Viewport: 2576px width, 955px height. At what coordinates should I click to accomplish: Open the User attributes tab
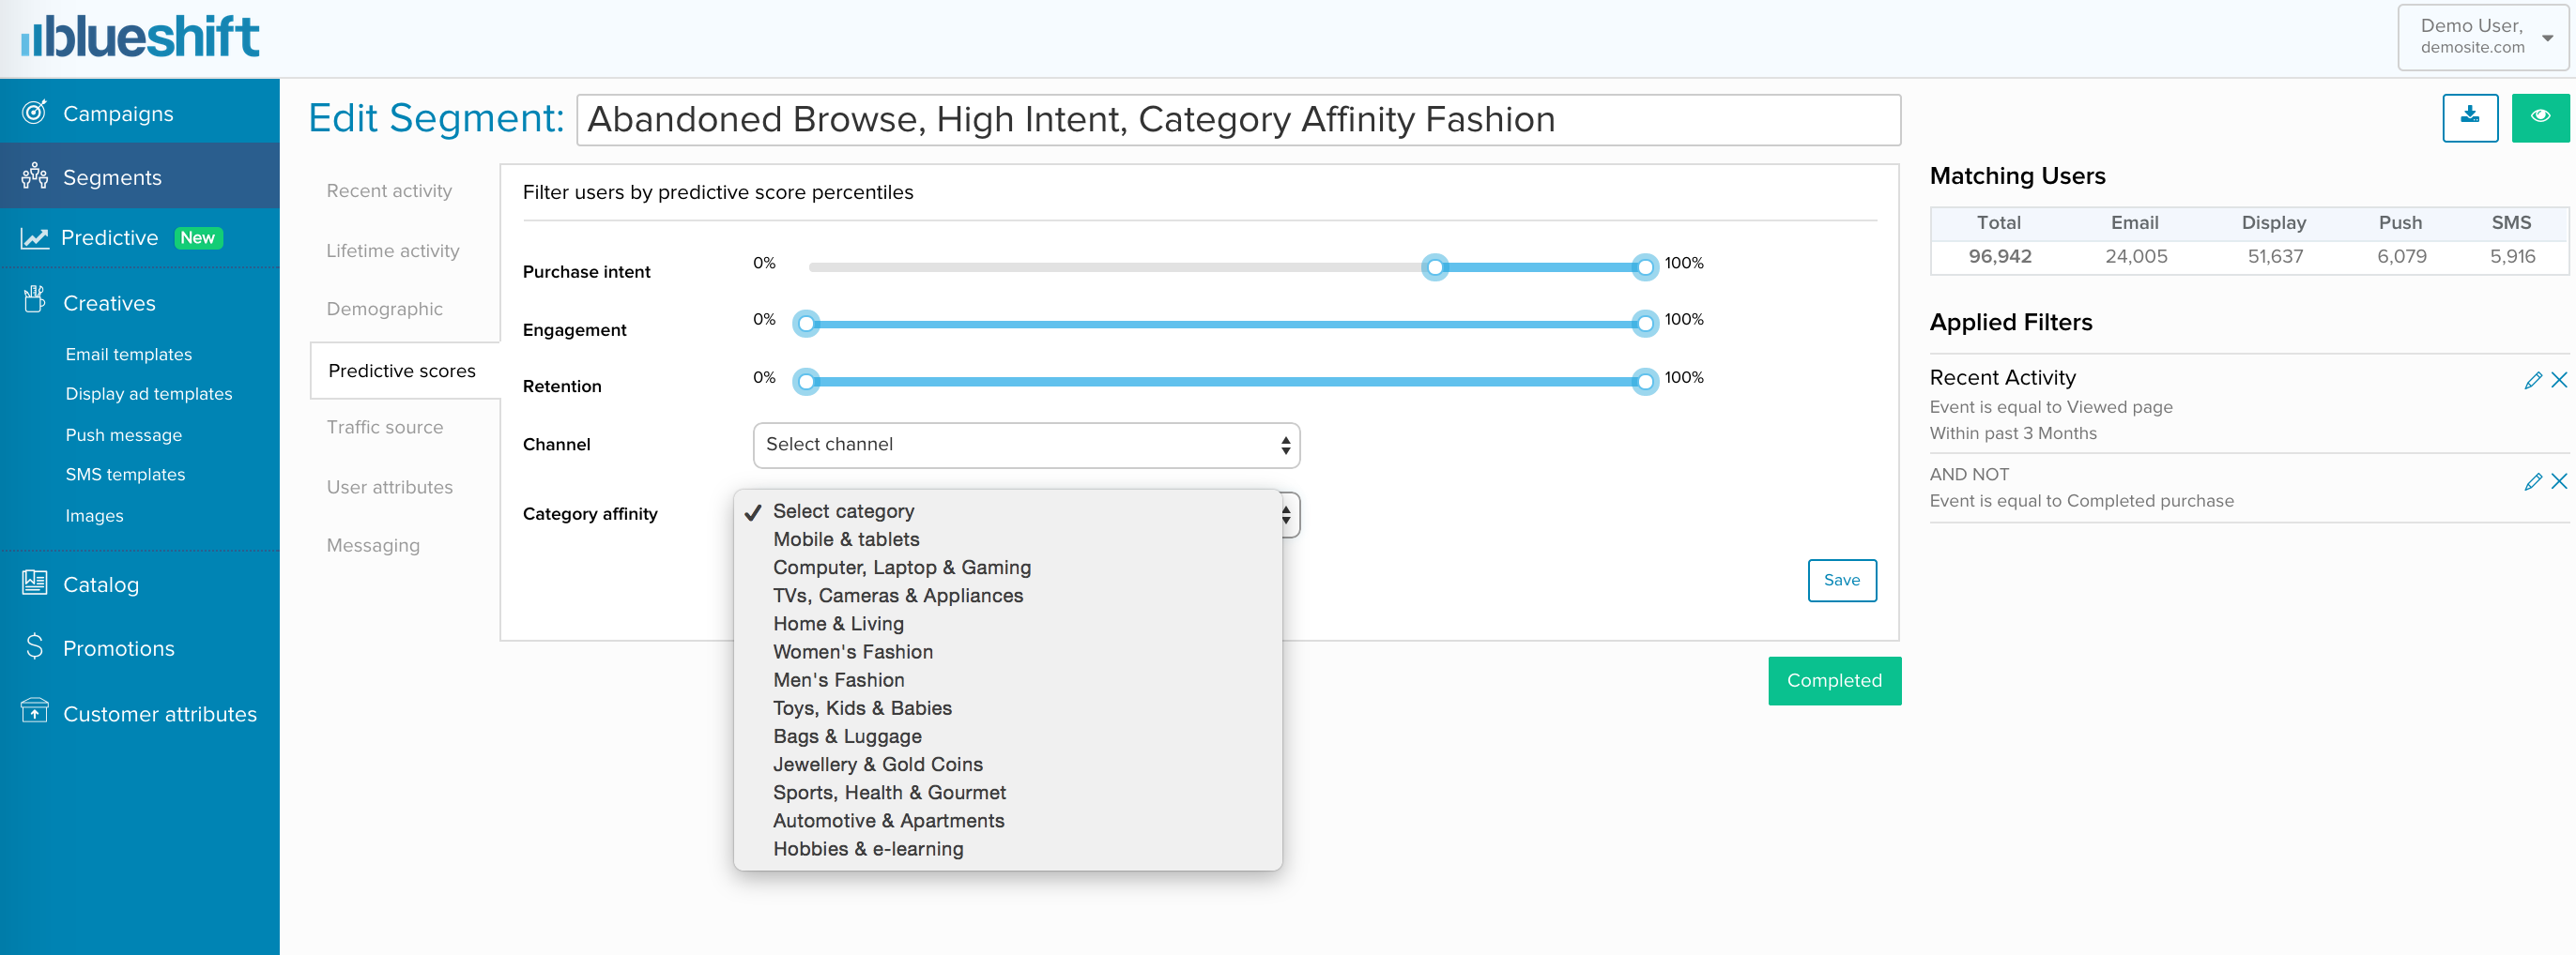coord(389,488)
